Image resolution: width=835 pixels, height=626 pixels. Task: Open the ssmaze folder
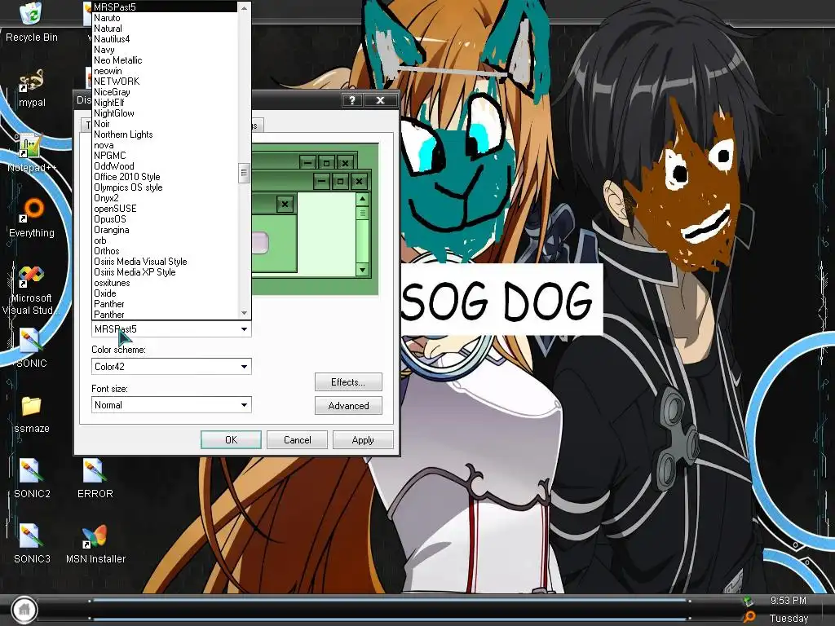[x=32, y=414]
